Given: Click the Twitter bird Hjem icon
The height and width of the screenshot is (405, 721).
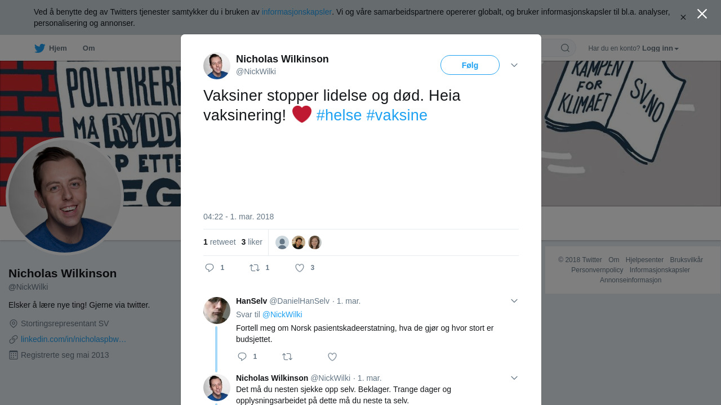Looking at the screenshot, I should coord(39,48).
